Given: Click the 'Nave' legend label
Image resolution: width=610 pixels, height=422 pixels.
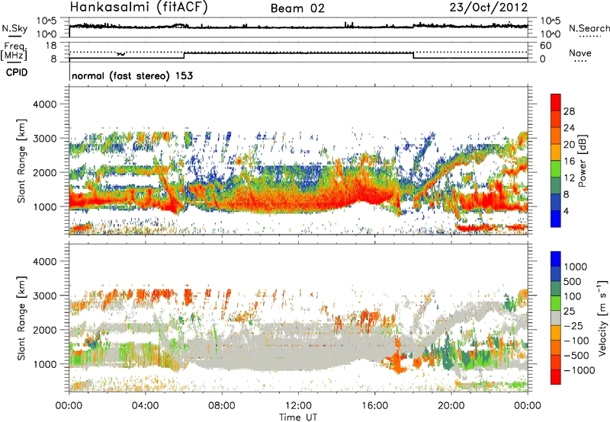Looking at the screenshot, I should tap(580, 53).
